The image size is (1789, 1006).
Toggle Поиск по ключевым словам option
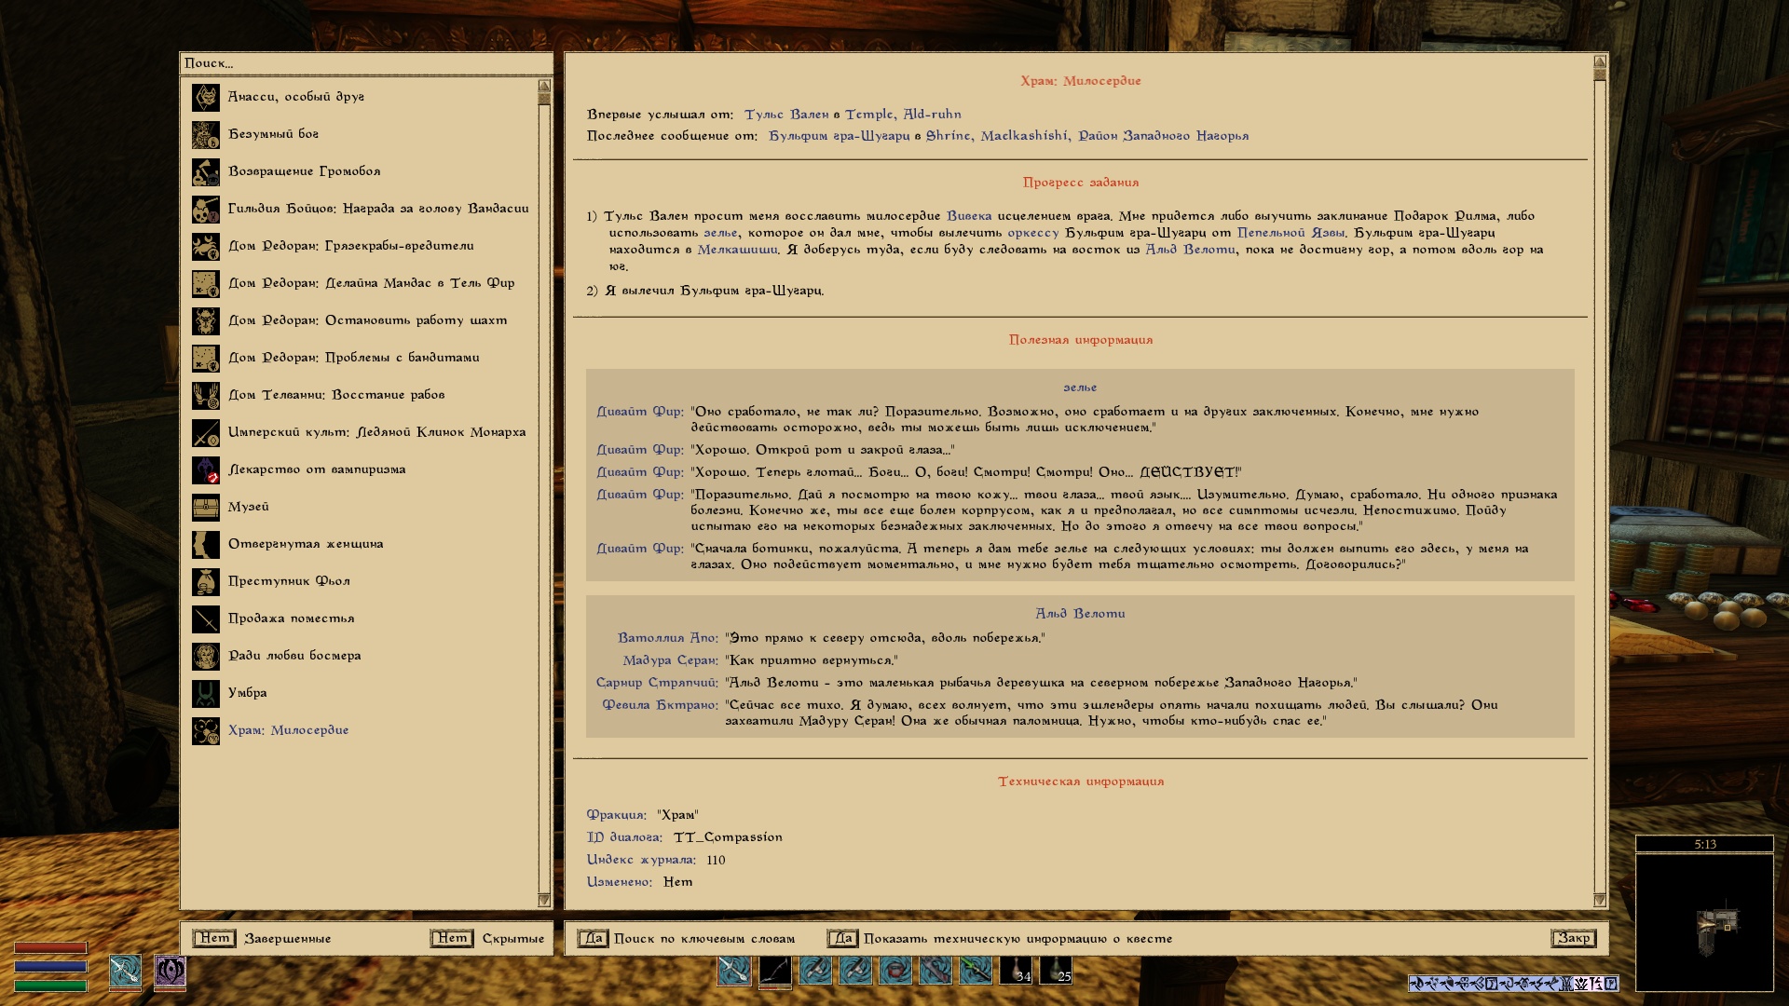tap(592, 938)
